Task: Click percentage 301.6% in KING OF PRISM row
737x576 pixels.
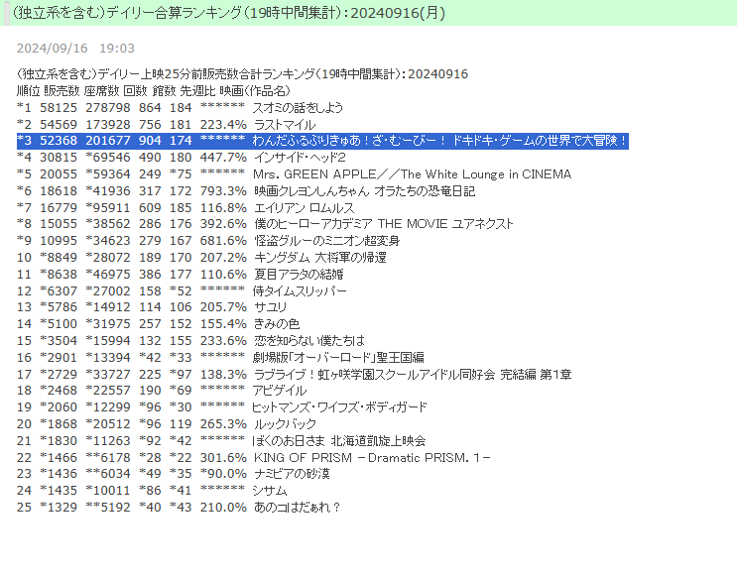Action: 223,458
